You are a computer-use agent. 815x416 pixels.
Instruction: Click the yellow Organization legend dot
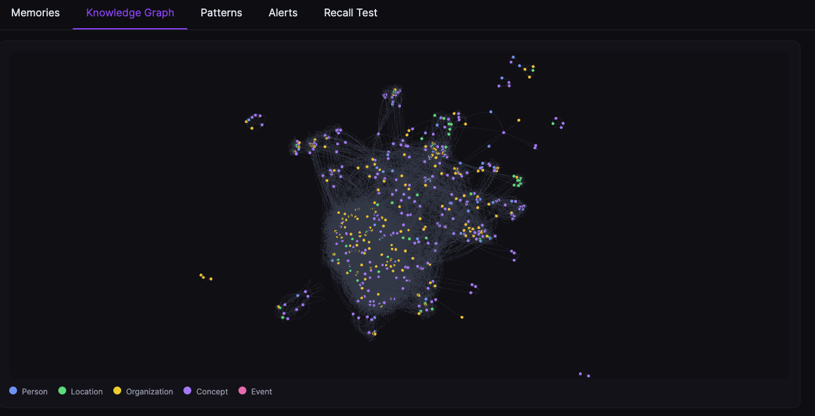(x=117, y=390)
